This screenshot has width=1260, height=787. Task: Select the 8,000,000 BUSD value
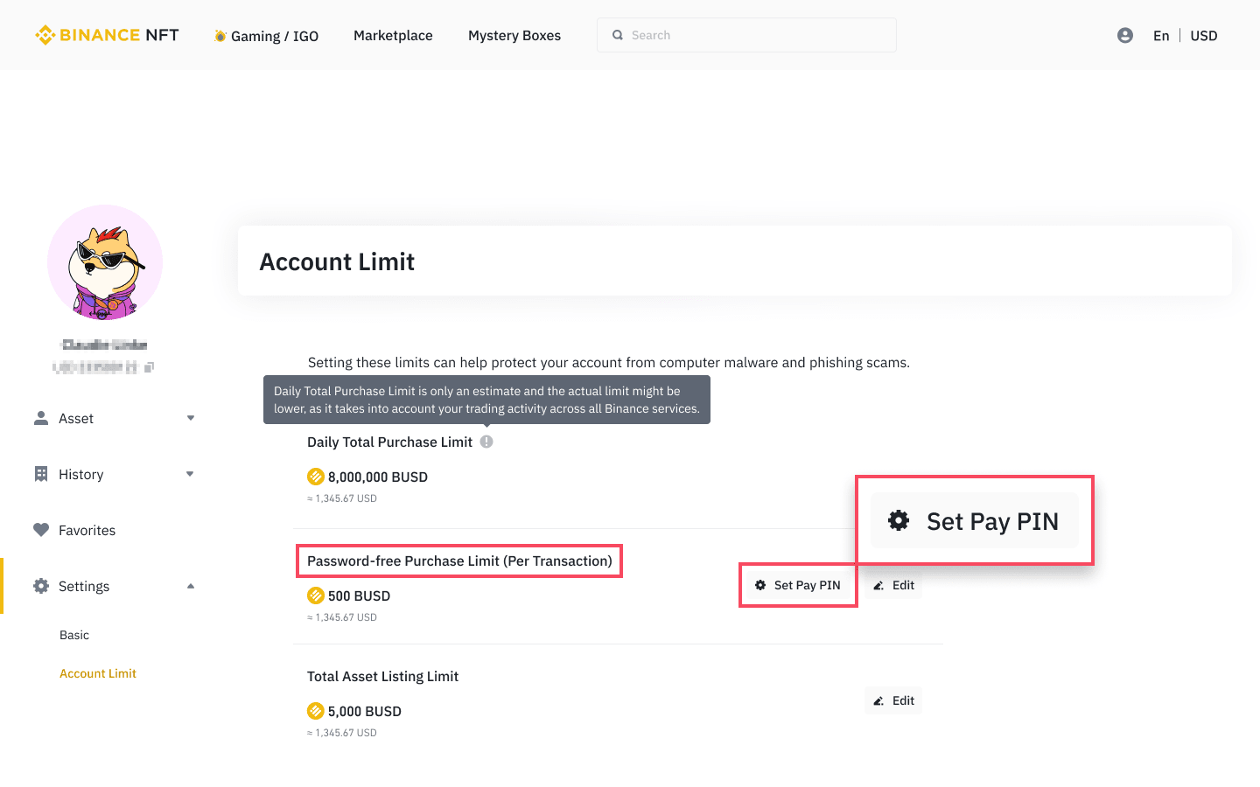coord(378,477)
